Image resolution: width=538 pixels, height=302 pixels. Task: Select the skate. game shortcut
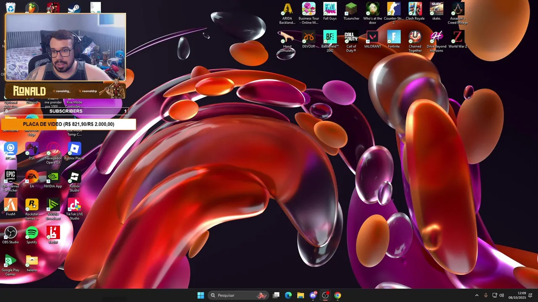point(436,11)
